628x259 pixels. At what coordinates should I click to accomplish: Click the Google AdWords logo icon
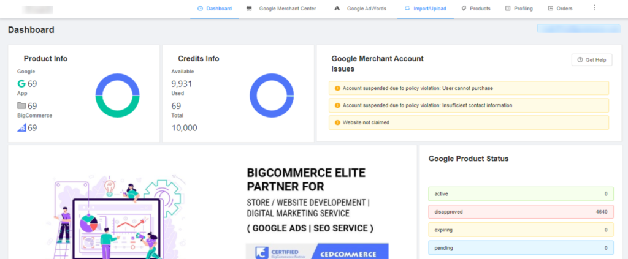(x=337, y=8)
